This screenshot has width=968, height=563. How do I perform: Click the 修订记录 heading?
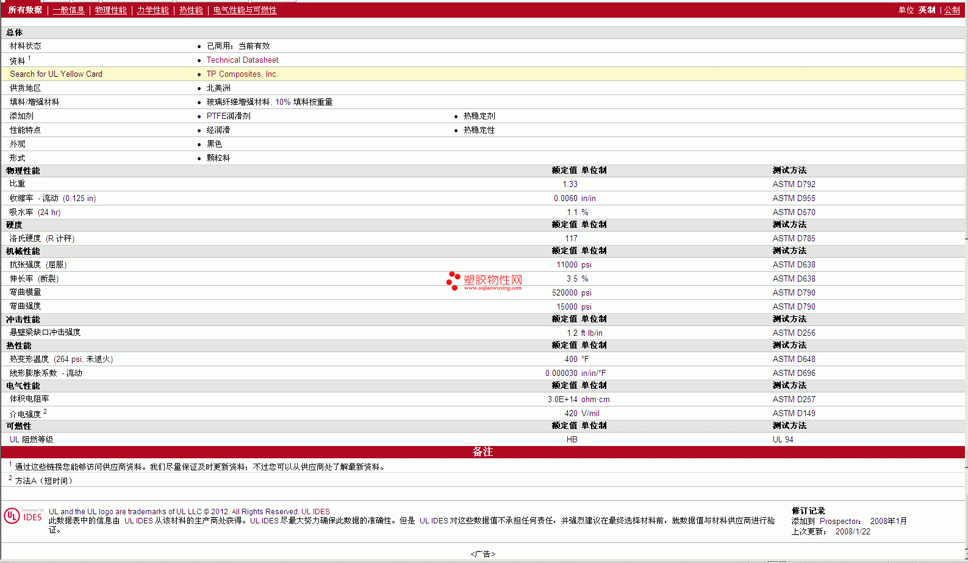click(x=808, y=511)
